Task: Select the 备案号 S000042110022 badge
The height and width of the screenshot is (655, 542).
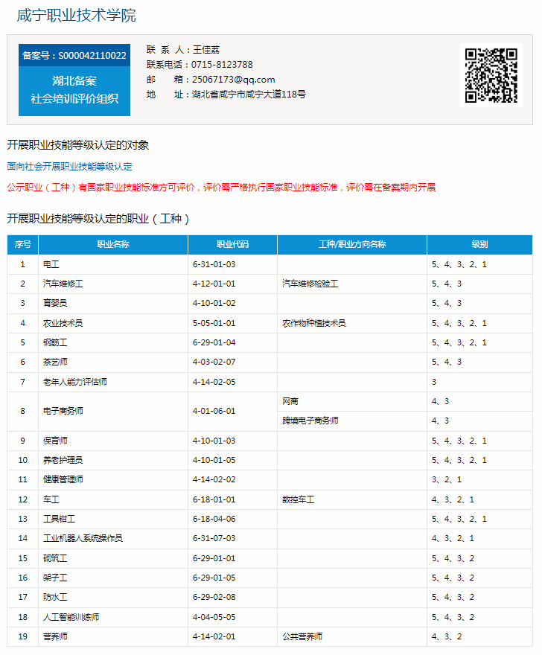Action: [74, 56]
